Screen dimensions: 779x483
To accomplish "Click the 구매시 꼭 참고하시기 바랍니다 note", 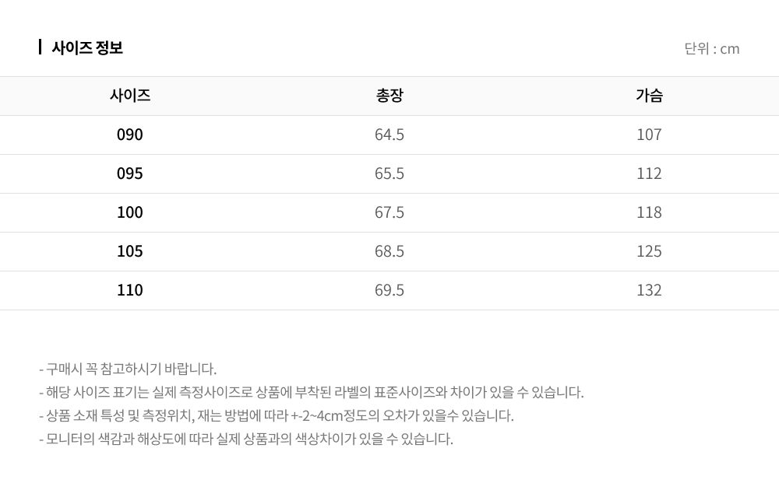I will (x=128, y=369).
